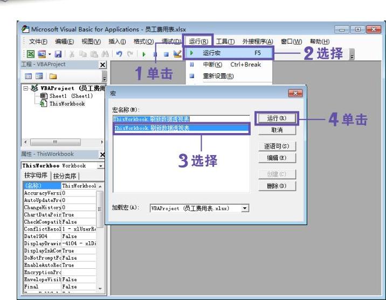Open the 运行(R) menu
The width and height of the screenshot is (386, 300).
[199, 41]
